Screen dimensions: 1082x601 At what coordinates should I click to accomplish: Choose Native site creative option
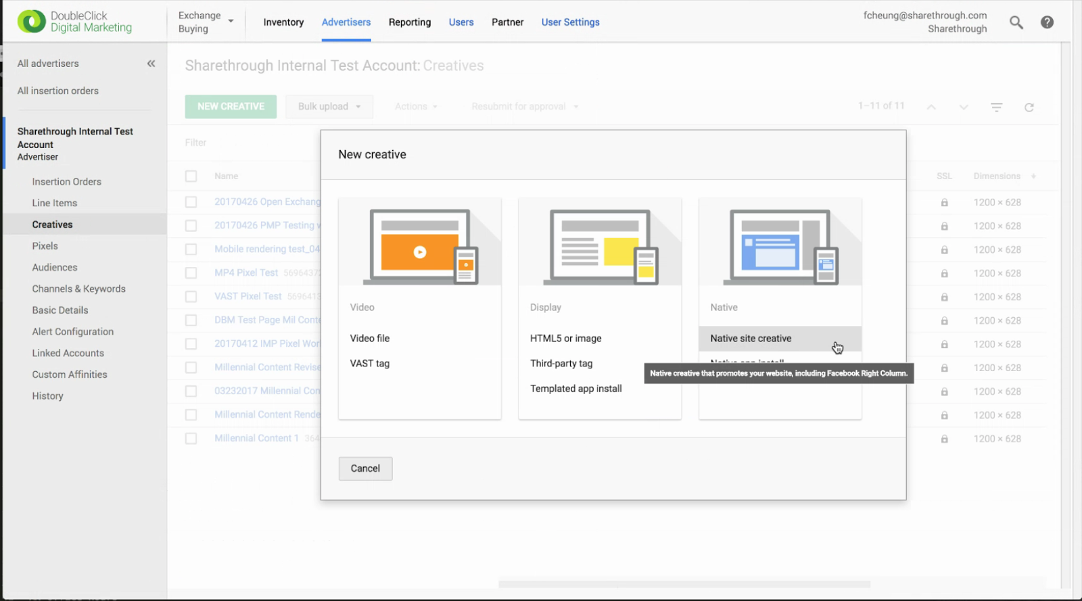pyautogui.click(x=751, y=339)
